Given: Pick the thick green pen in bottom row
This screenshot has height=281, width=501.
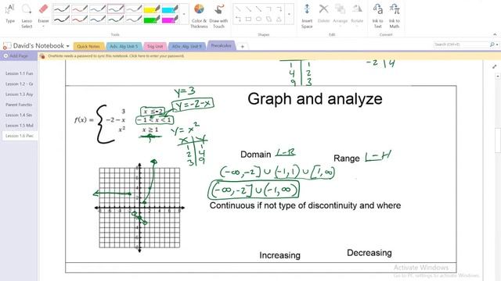Looking at the screenshot, I should [116, 20].
